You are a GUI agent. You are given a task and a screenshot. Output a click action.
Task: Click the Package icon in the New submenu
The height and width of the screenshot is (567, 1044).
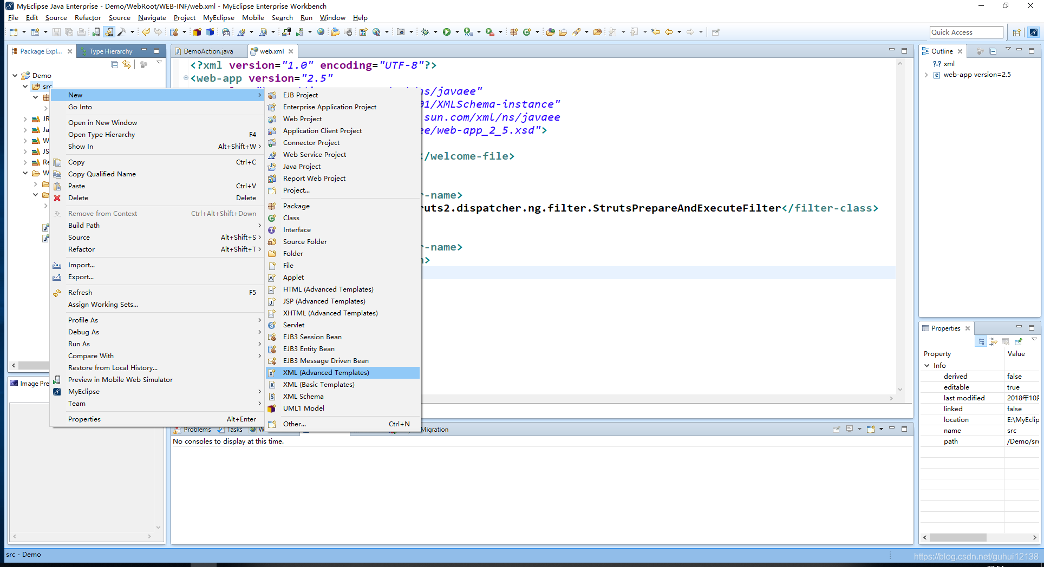(x=272, y=206)
